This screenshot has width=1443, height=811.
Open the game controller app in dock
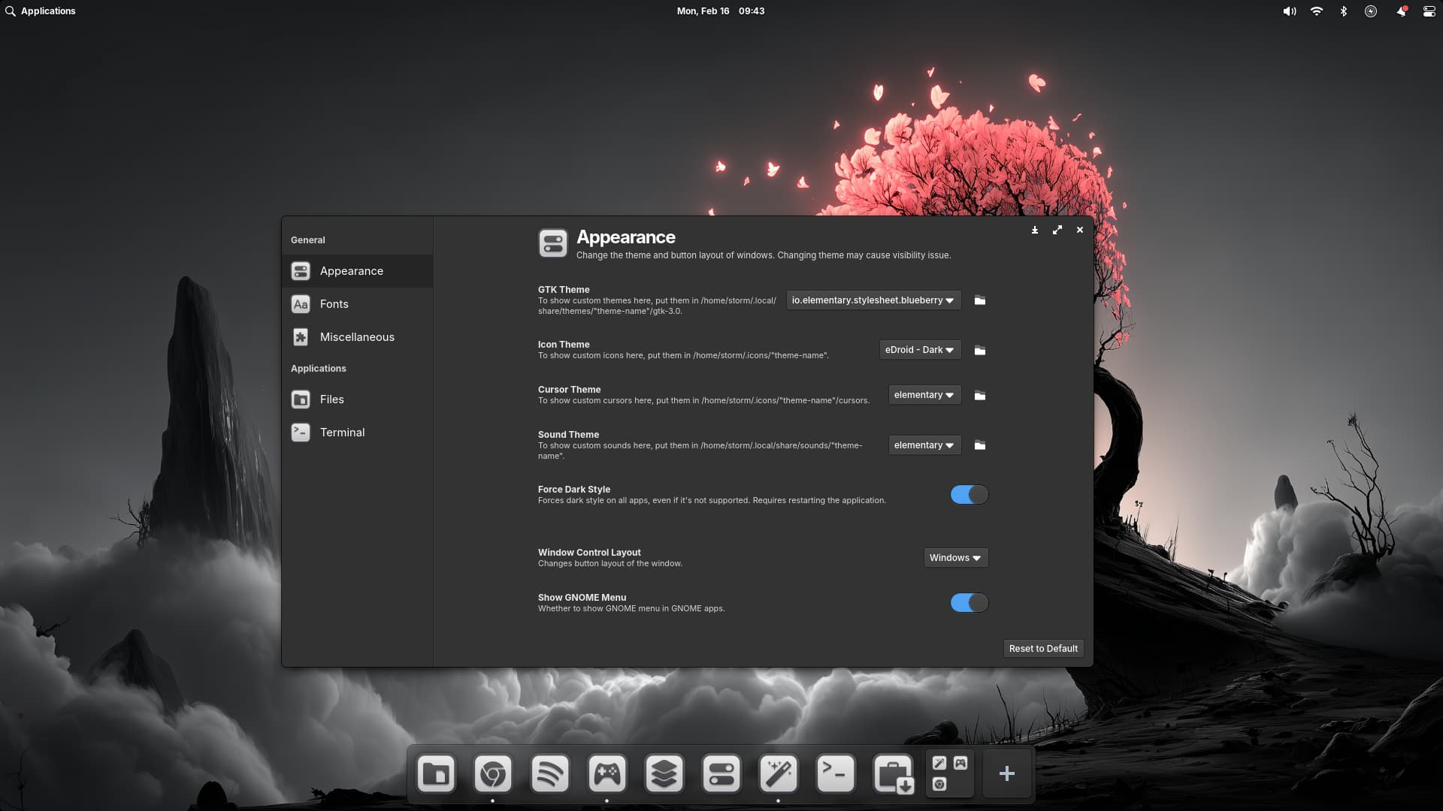(x=607, y=773)
